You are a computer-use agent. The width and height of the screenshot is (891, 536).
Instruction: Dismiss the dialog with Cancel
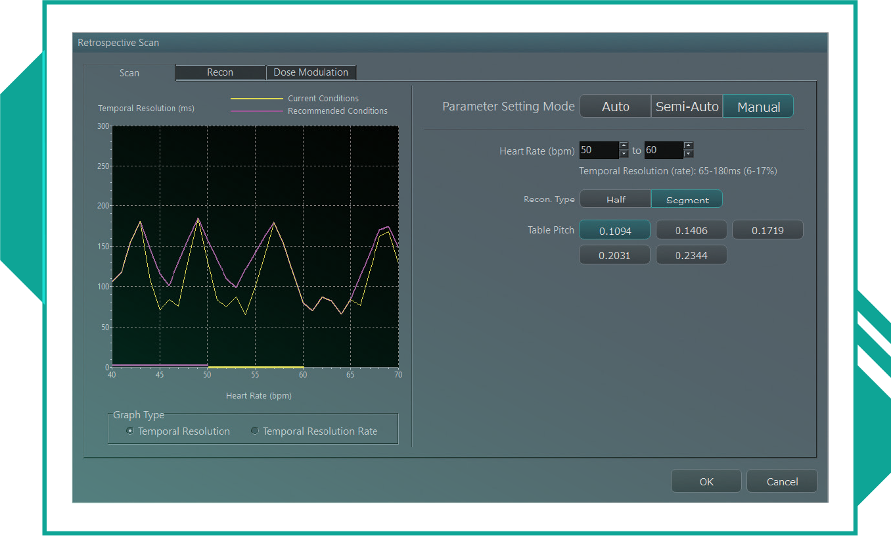pos(782,481)
